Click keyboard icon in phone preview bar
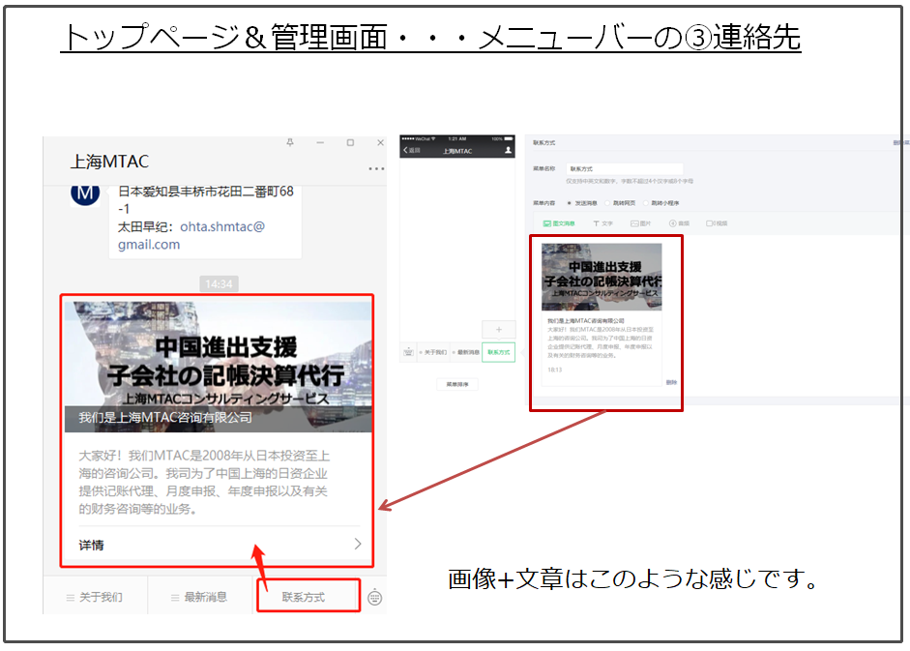The image size is (910, 651). 408,352
